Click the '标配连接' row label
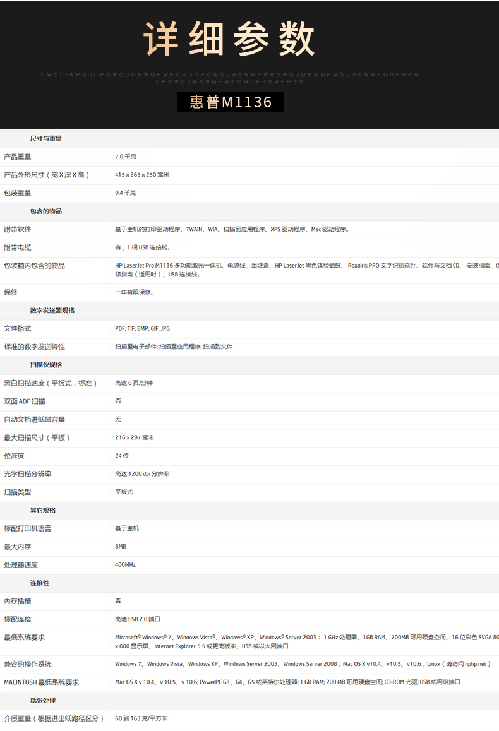 click(x=18, y=619)
